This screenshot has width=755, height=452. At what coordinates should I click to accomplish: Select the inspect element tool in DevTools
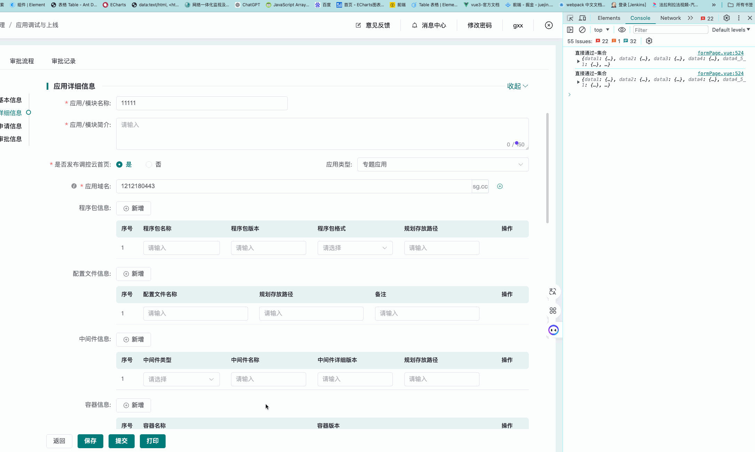click(570, 18)
